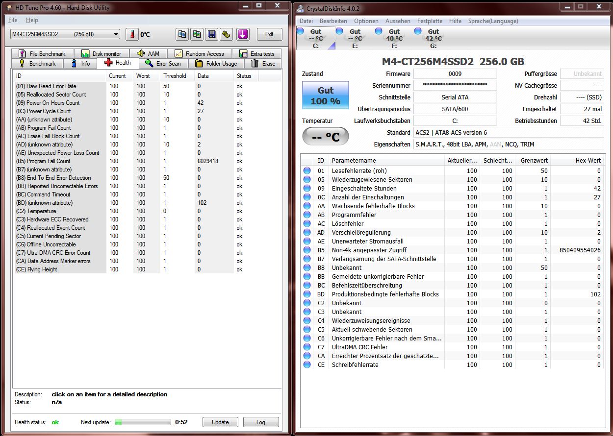Click the Parametername column header
Viewport: 613px width, 436px height.
[386, 161]
